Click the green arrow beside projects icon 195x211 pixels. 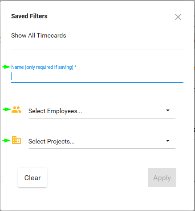[x=6, y=140]
